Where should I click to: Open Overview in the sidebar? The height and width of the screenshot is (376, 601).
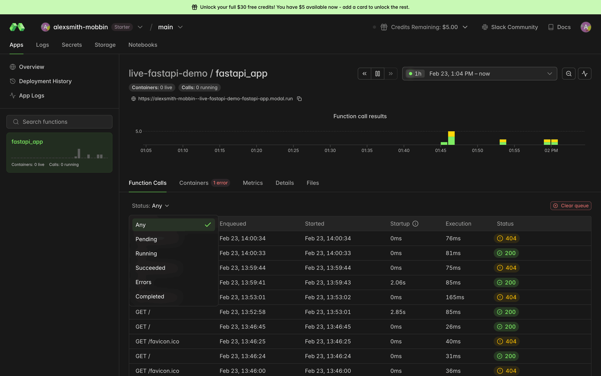click(x=31, y=67)
